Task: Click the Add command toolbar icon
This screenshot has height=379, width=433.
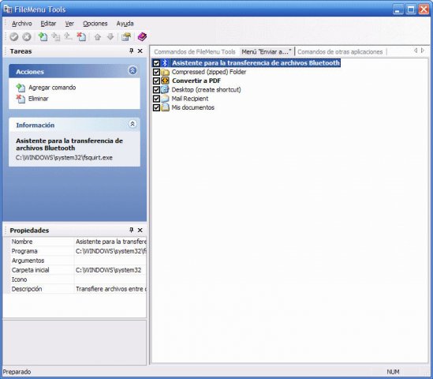Action: (x=43, y=37)
